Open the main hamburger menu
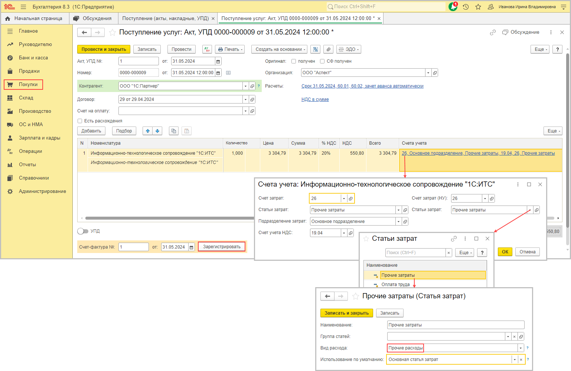This screenshot has height=371, width=571. click(23, 7)
